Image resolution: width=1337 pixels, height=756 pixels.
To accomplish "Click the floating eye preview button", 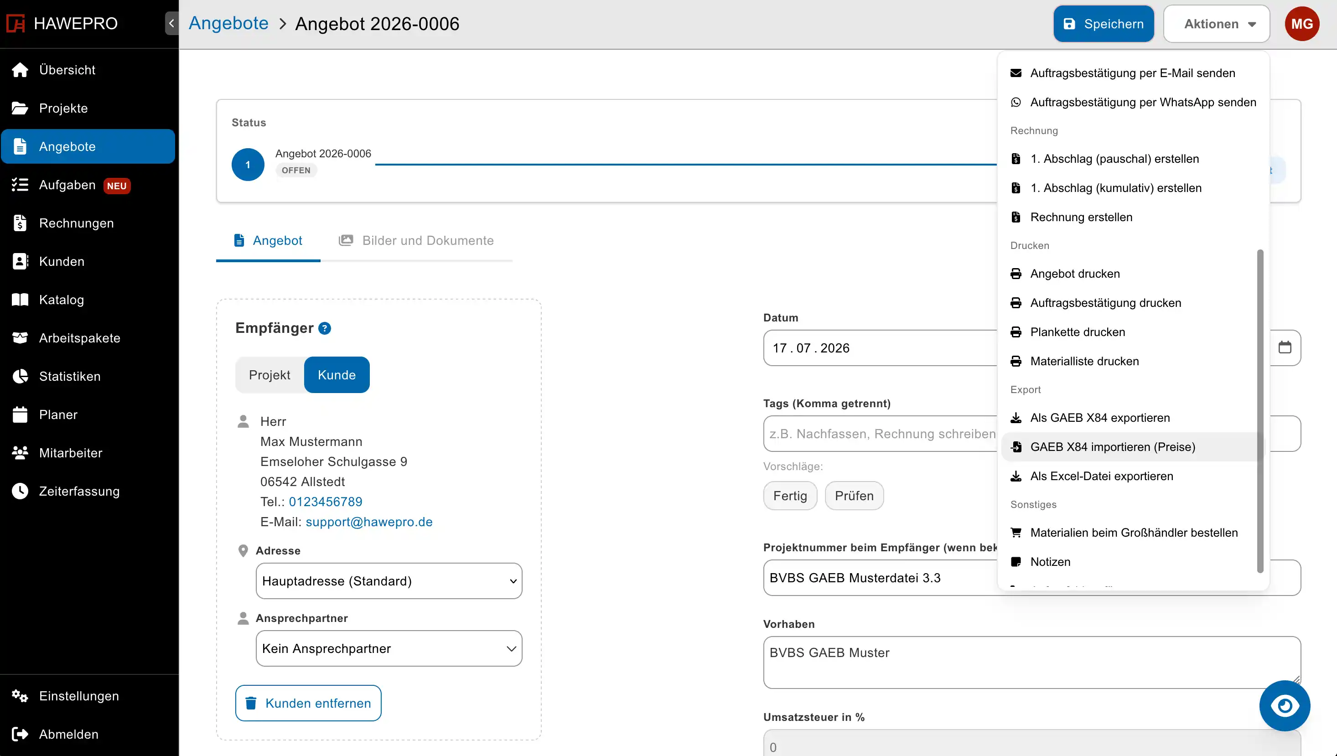I will click(1285, 706).
